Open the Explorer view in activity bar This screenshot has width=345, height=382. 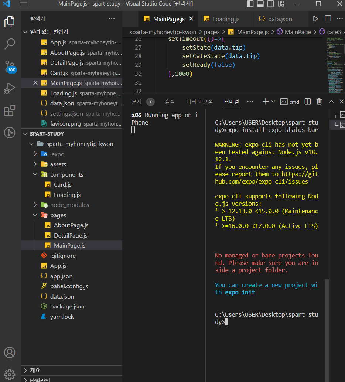point(10,22)
